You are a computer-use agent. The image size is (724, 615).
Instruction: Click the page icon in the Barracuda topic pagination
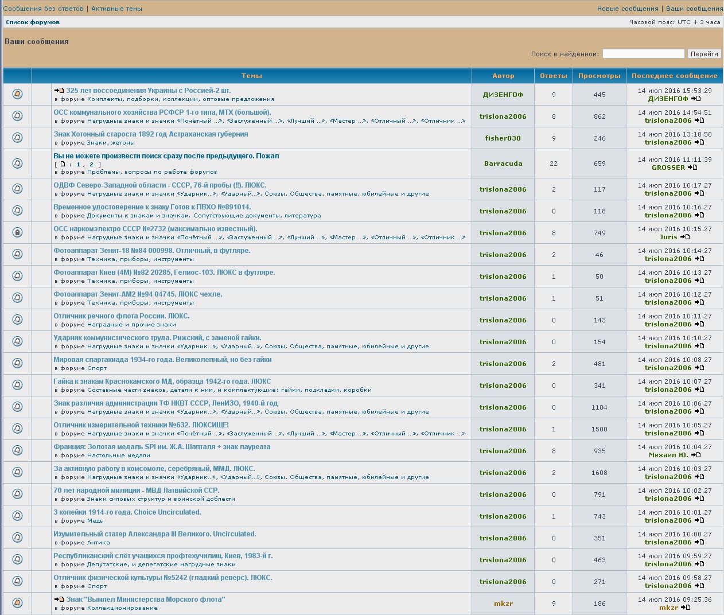click(x=63, y=164)
